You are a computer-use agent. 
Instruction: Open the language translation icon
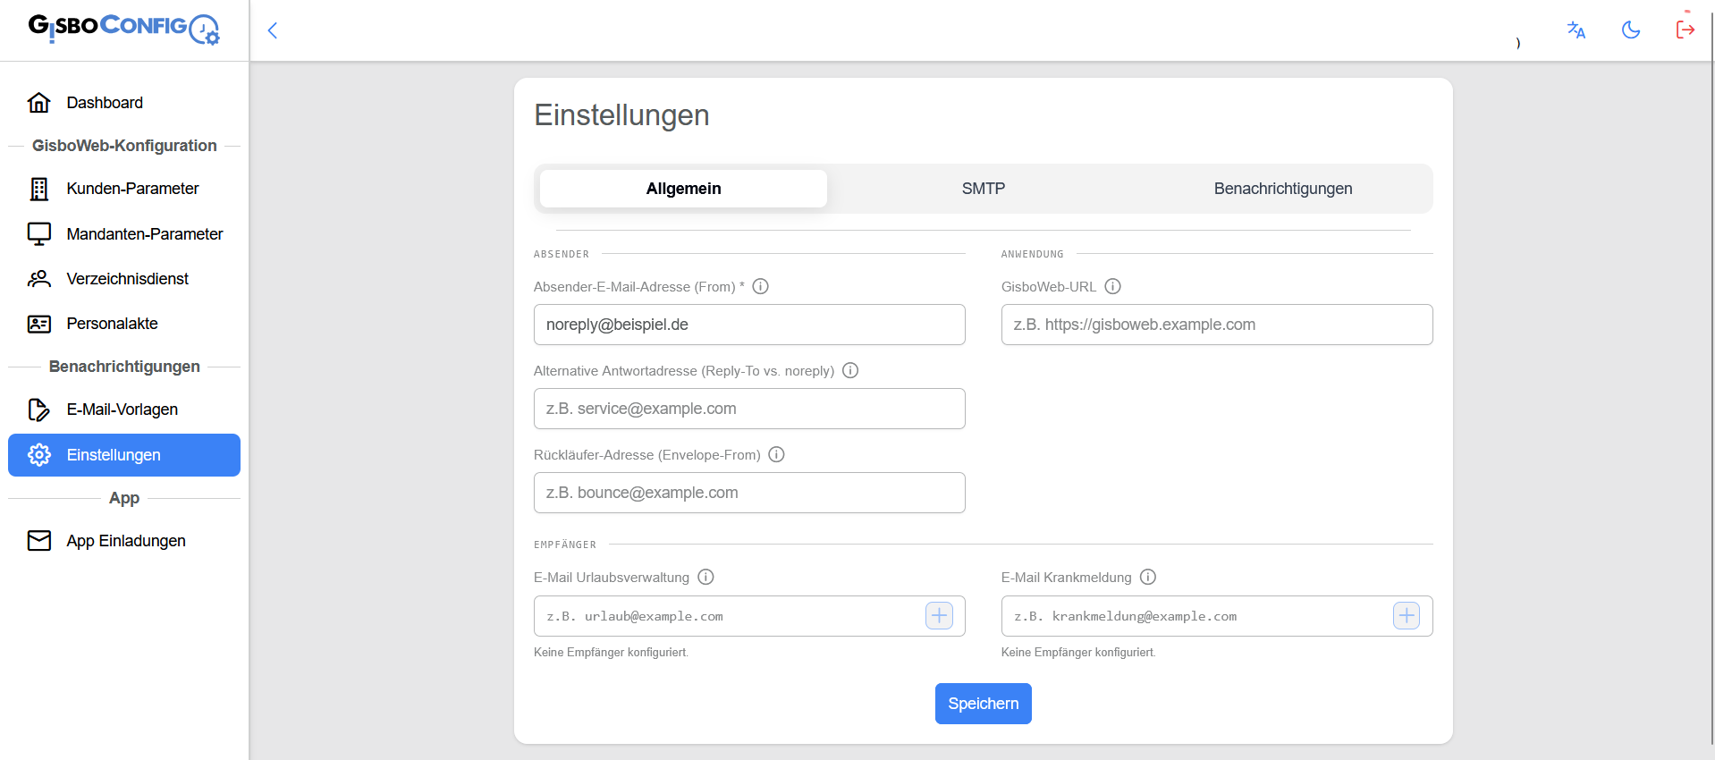1576,30
